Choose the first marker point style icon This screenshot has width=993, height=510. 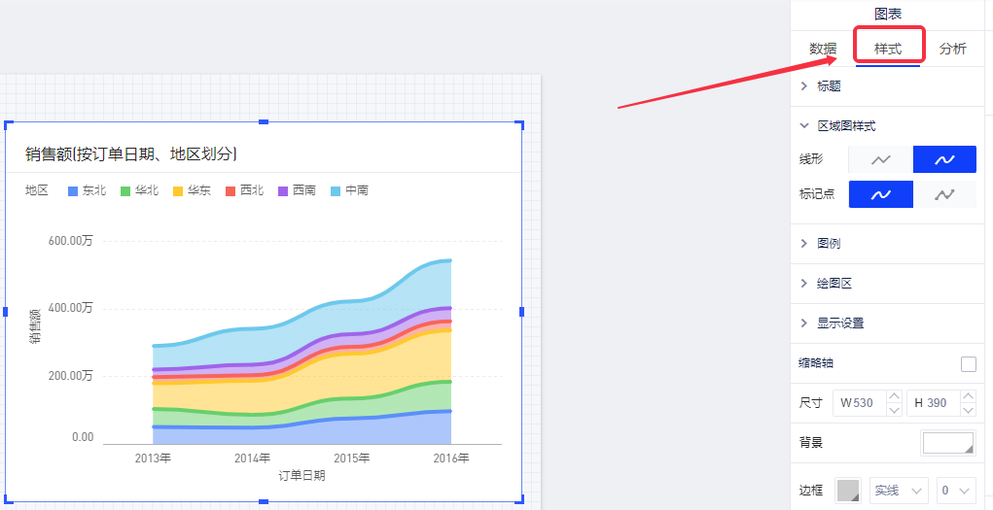(880, 194)
